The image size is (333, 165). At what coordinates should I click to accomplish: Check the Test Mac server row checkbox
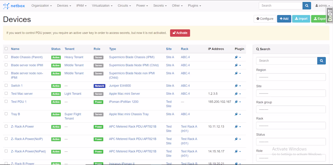point(6,94)
